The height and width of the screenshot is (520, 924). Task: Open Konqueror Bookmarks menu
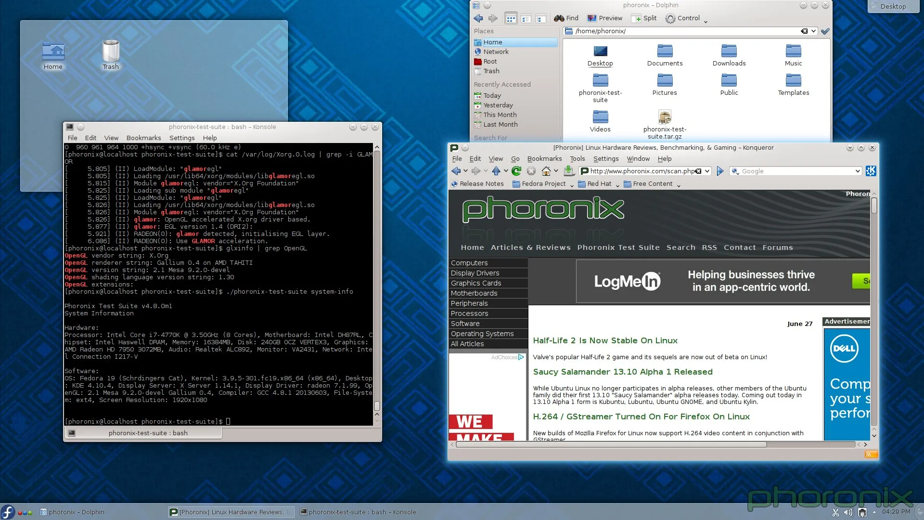[x=544, y=158]
